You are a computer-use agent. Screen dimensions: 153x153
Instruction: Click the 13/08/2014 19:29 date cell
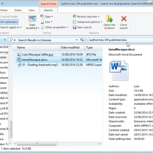72,55
